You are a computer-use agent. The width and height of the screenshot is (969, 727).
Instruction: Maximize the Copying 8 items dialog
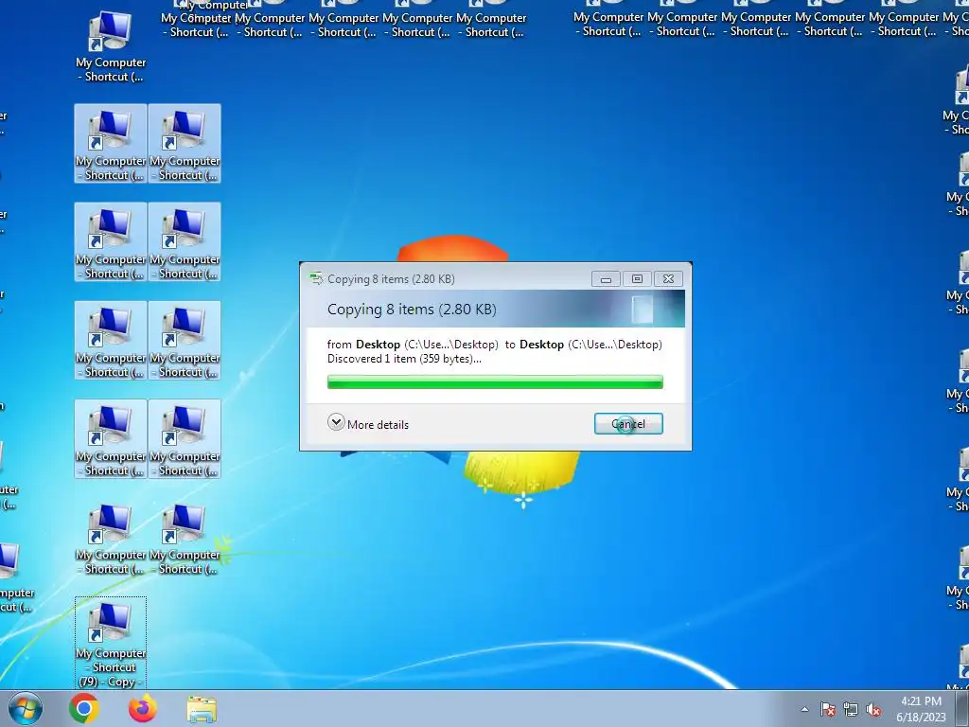coord(637,279)
